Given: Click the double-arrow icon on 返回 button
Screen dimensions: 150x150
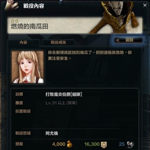Looking at the screenshot, I should (118, 41).
